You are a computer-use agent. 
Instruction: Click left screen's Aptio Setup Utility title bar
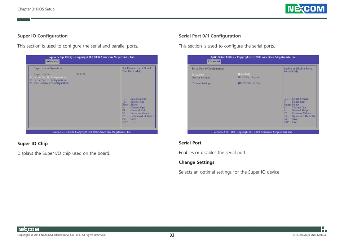(x=92, y=57)
